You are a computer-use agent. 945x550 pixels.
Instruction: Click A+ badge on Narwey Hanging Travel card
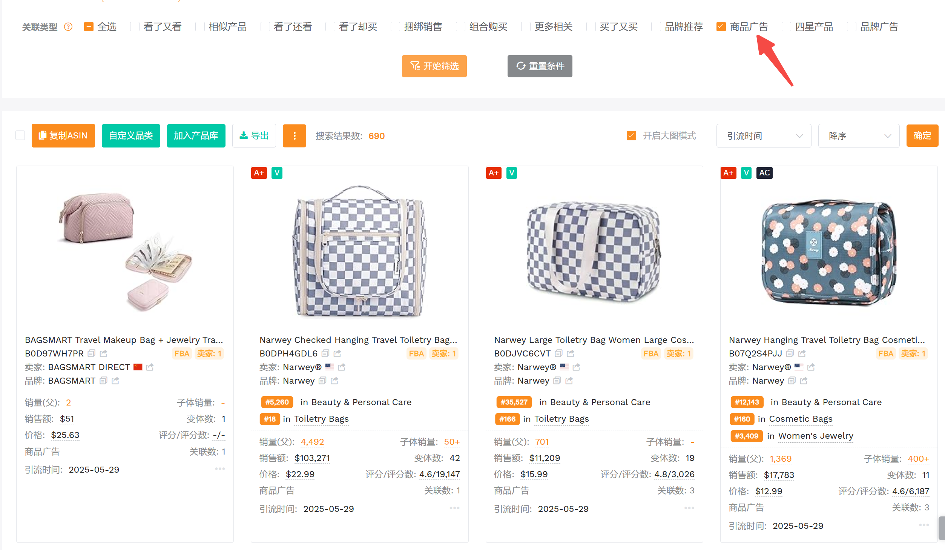729,173
